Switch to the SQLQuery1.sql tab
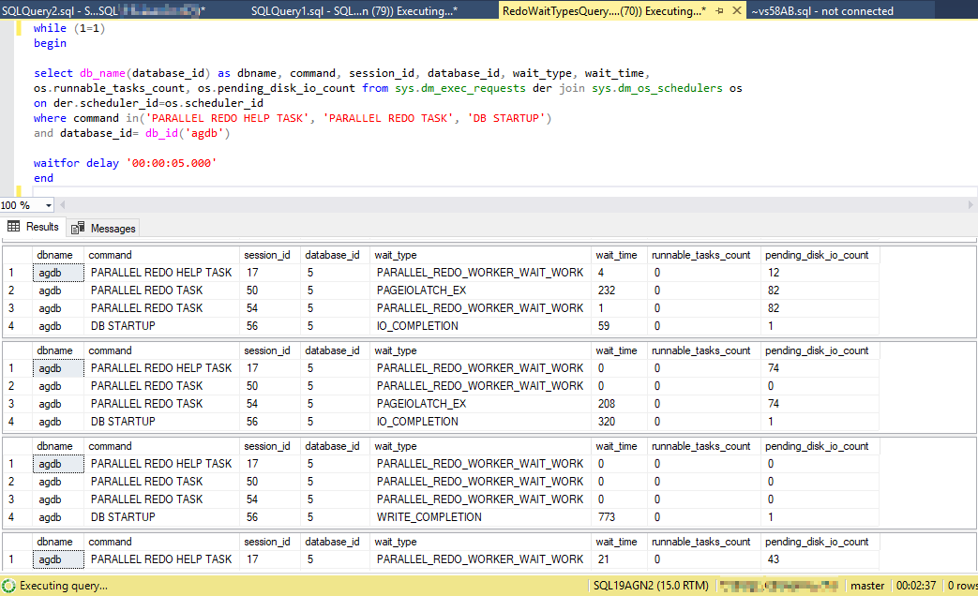This screenshot has height=596, width=978. click(x=354, y=11)
